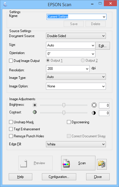Click the low contrast circle icon
Image resolution: width=119 pixels, height=187 pixels.
(35, 112)
